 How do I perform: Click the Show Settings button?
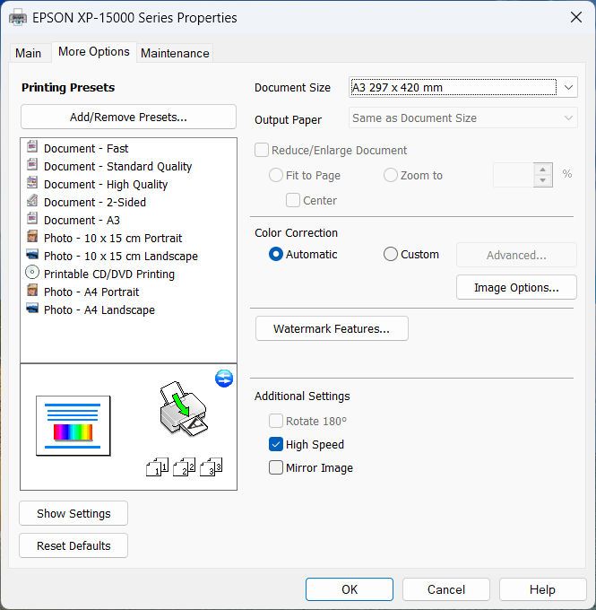[73, 513]
